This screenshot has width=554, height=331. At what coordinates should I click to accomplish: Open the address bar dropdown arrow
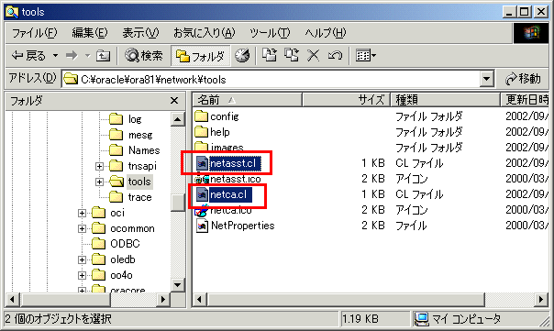tap(486, 79)
